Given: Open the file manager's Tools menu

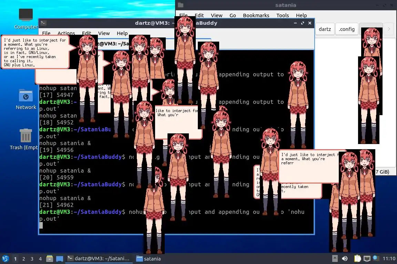Looking at the screenshot, I should tap(283, 15).
